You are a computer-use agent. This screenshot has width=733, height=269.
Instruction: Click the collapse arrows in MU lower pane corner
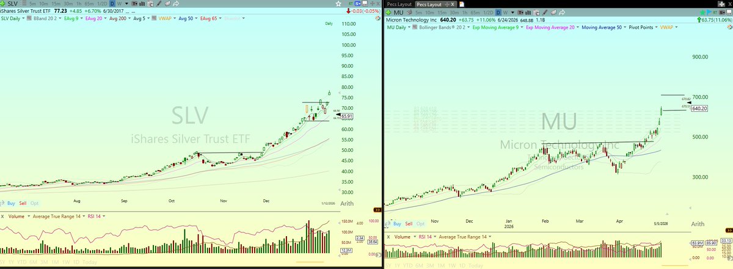coord(729,230)
